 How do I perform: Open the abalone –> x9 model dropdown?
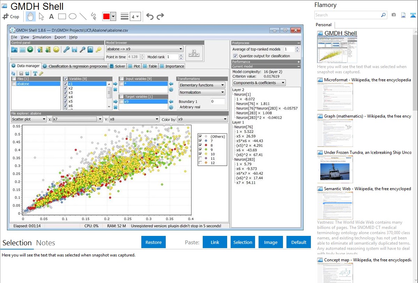[x=145, y=49]
